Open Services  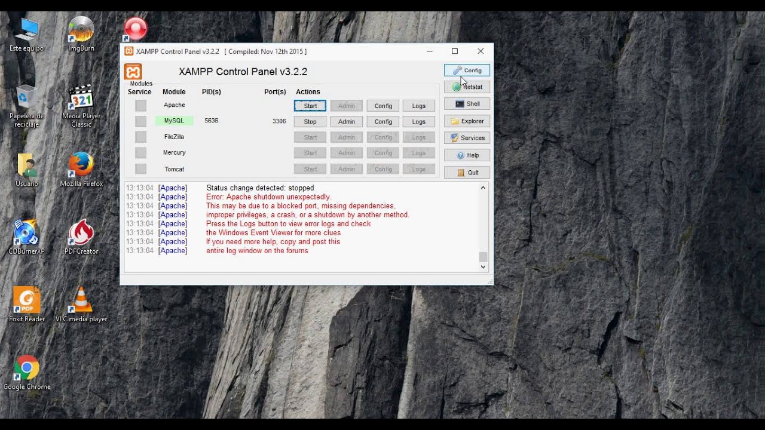tap(467, 138)
